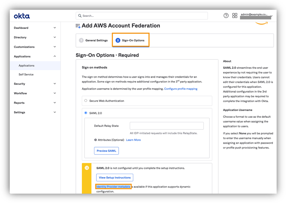
Task: Click the Default Relay State input field
Action: click(167, 126)
